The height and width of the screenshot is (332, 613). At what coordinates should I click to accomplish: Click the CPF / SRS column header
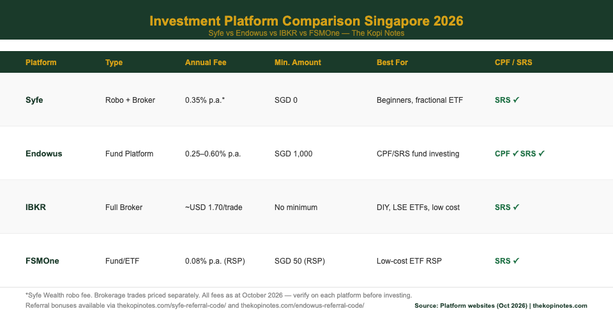click(x=513, y=63)
